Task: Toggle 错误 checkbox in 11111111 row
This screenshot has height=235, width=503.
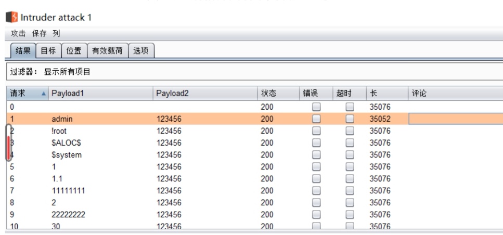Action: pyautogui.click(x=316, y=191)
